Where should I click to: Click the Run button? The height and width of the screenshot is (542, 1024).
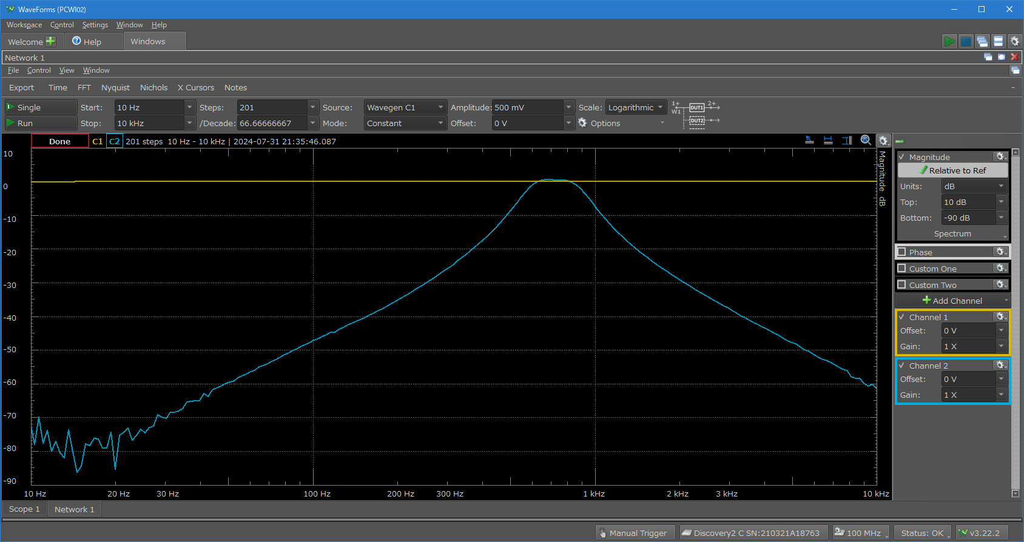[x=41, y=123]
